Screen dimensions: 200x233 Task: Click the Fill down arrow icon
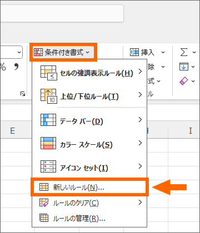[184, 67]
